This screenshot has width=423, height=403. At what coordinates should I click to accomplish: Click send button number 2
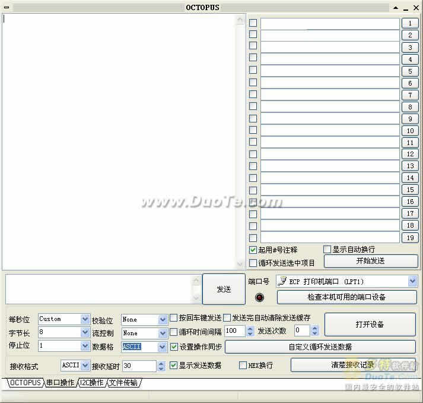[x=410, y=35]
